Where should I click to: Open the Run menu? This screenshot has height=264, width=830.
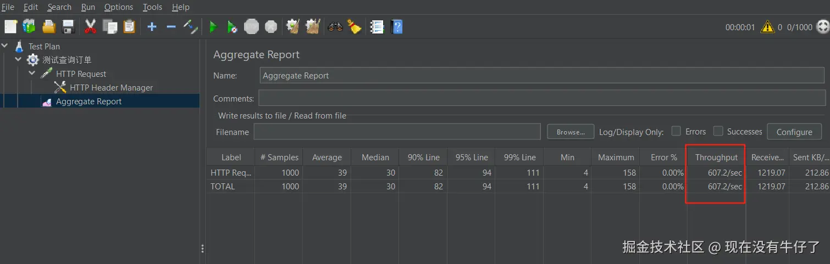tap(88, 7)
